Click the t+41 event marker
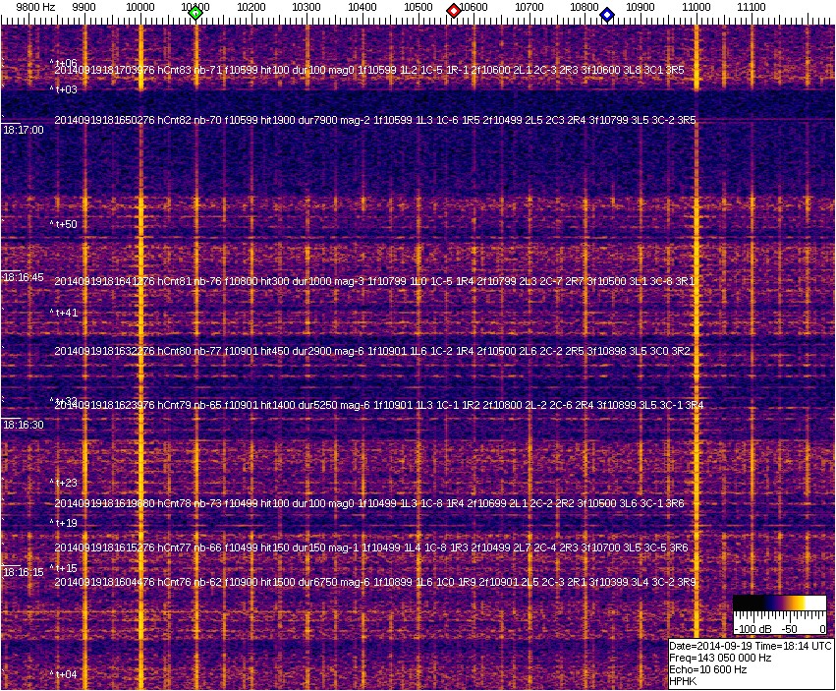The width and height of the screenshot is (836, 691). pyautogui.click(x=64, y=313)
